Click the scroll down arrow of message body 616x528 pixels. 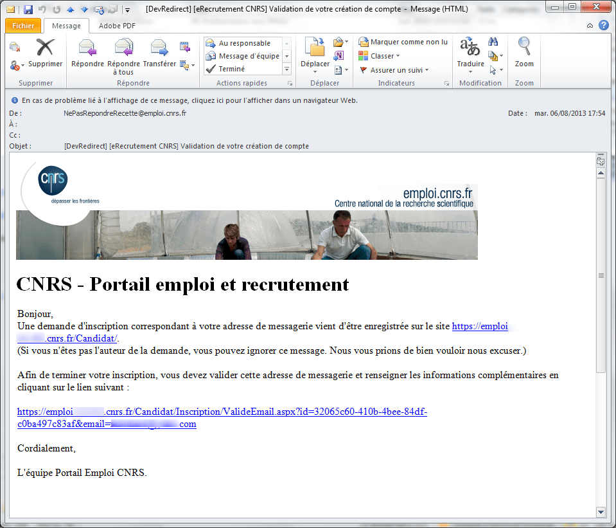coord(601,512)
